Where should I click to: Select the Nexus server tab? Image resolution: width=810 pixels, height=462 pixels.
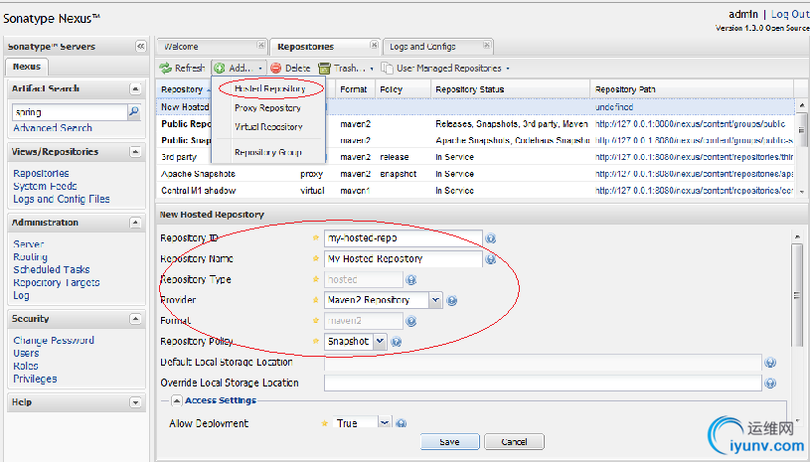coord(27,67)
